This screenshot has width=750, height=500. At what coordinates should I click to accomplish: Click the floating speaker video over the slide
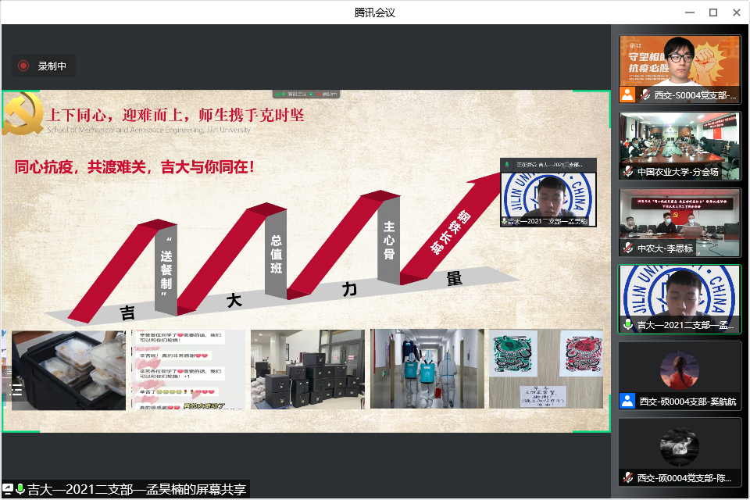(548, 194)
